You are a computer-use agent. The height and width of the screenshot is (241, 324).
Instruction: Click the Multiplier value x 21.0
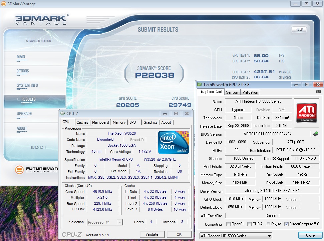[x=102, y=197]
